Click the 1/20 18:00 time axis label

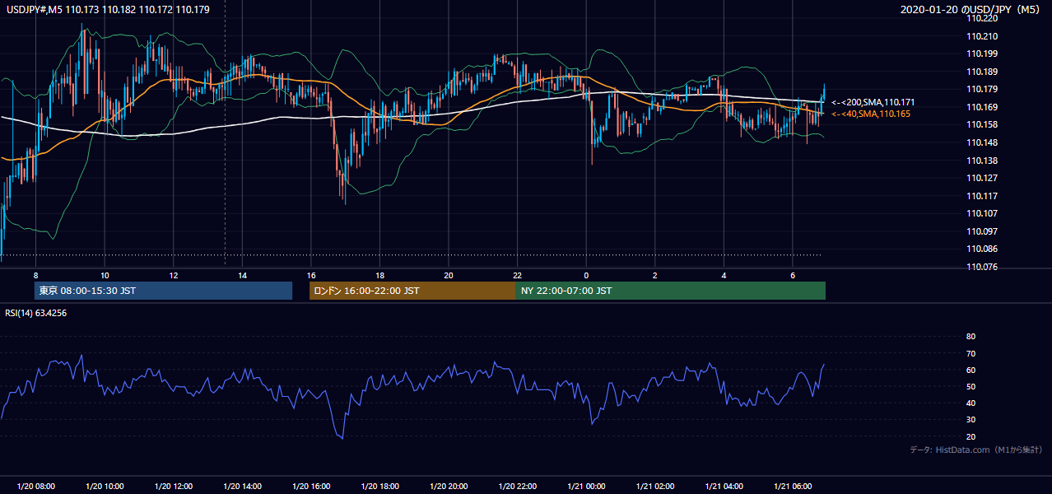[379, 487]
